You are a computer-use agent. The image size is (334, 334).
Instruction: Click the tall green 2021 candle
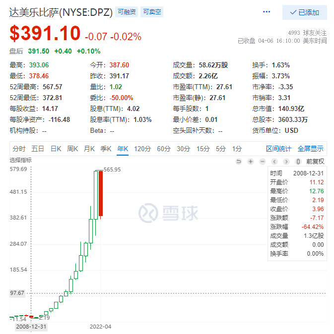point(96,195)
